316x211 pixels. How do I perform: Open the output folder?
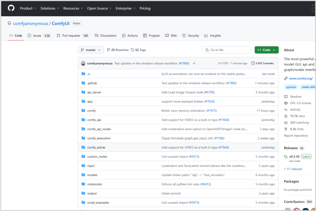pyautogui.click(x=92, y=193)
